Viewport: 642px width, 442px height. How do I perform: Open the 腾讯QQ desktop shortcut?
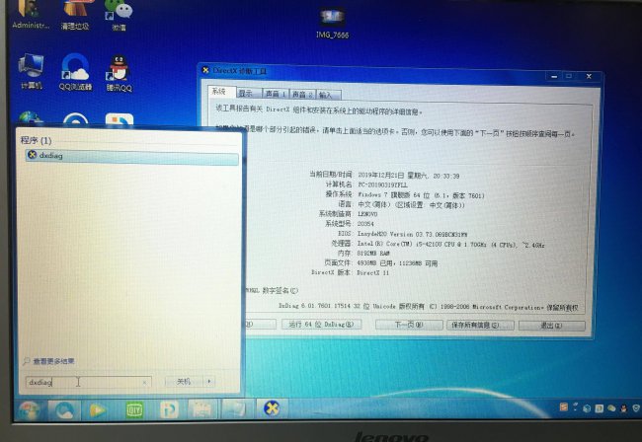[x=120, y=73]
